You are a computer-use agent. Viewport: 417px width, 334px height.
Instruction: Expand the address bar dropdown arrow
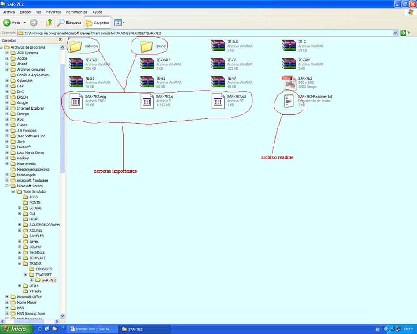pyautogui.click(x=395, y=33)
